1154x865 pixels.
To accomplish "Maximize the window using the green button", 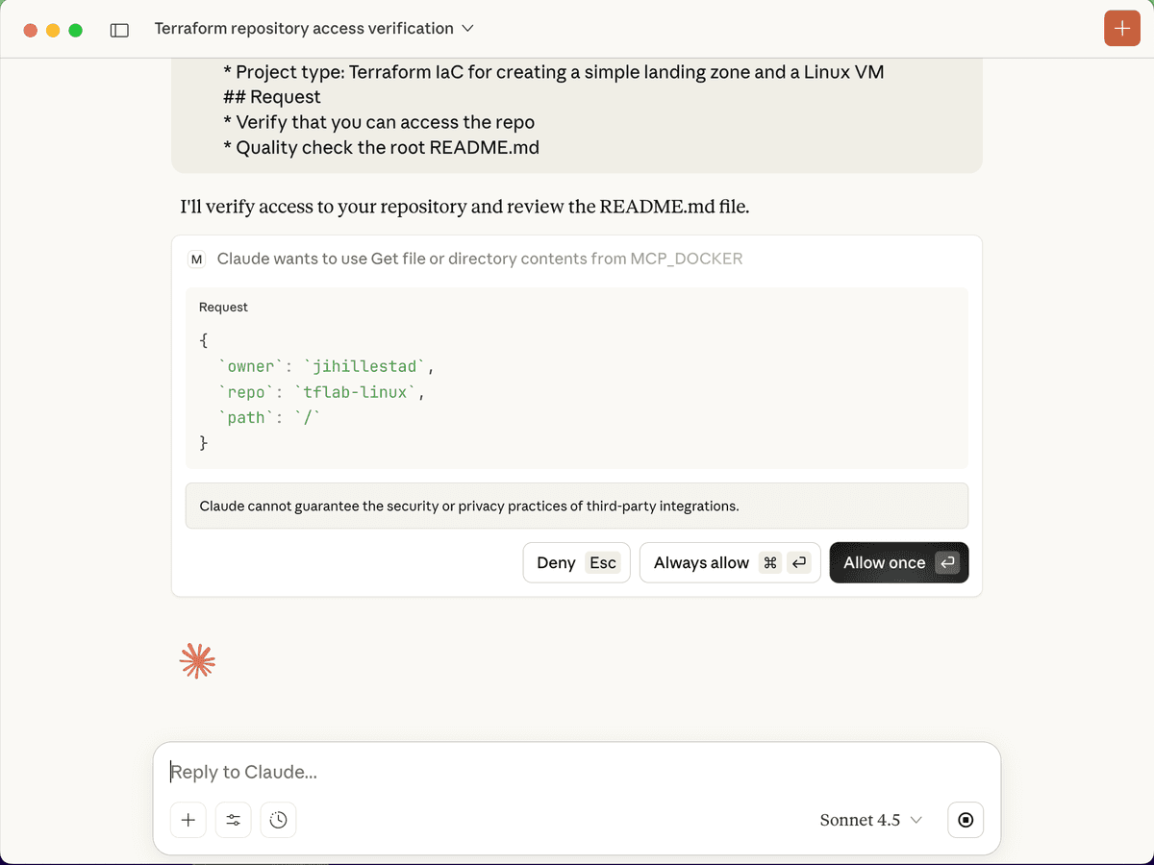I will (x=75, y=30).
